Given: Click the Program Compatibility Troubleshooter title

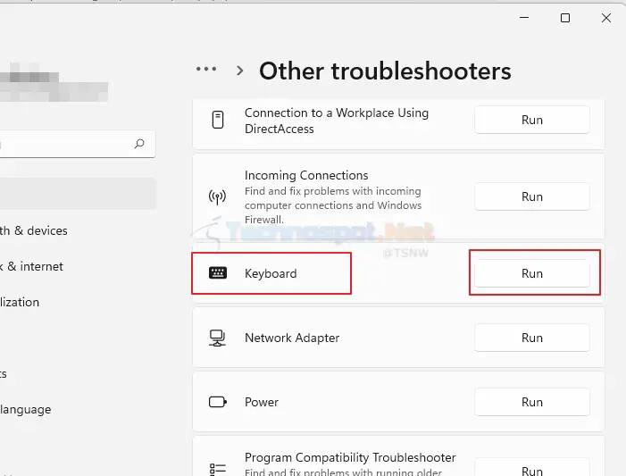Looking at the screenshot, I should click(350, 457).
